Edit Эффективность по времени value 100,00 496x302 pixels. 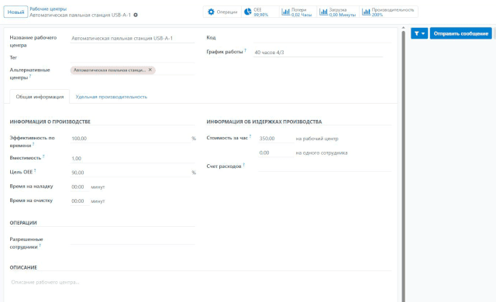(130, 139)
